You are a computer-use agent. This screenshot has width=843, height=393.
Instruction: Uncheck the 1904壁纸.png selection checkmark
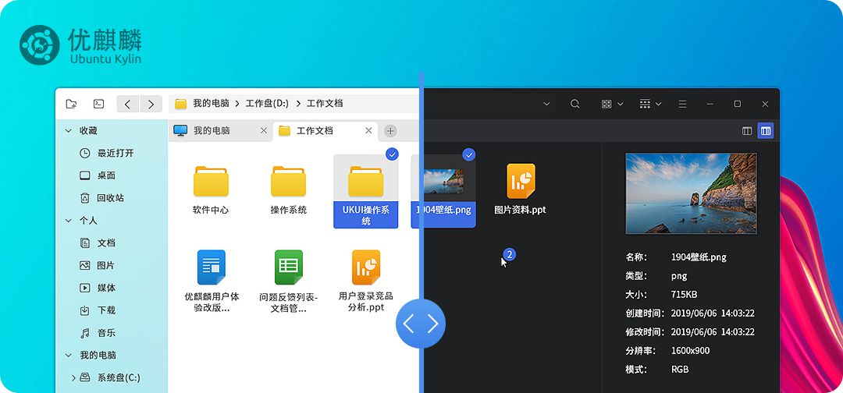click(468, 154)
